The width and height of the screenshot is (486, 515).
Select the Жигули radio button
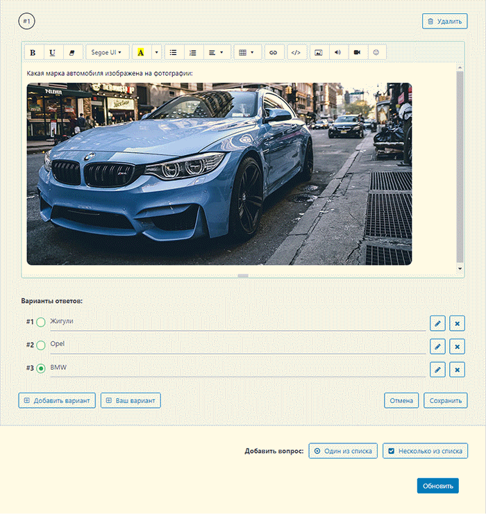(41, 322)
